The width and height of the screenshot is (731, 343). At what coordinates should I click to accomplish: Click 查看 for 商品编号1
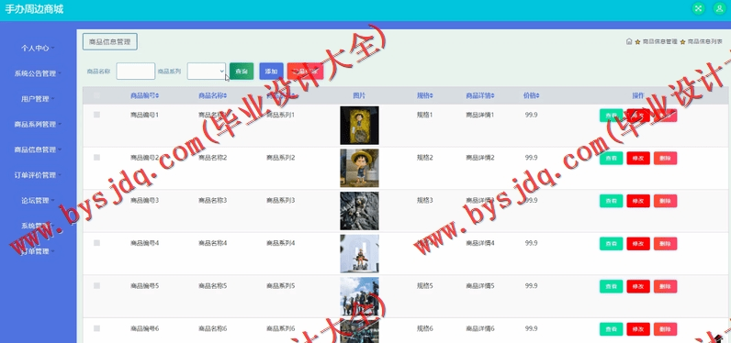pos(612,116)
